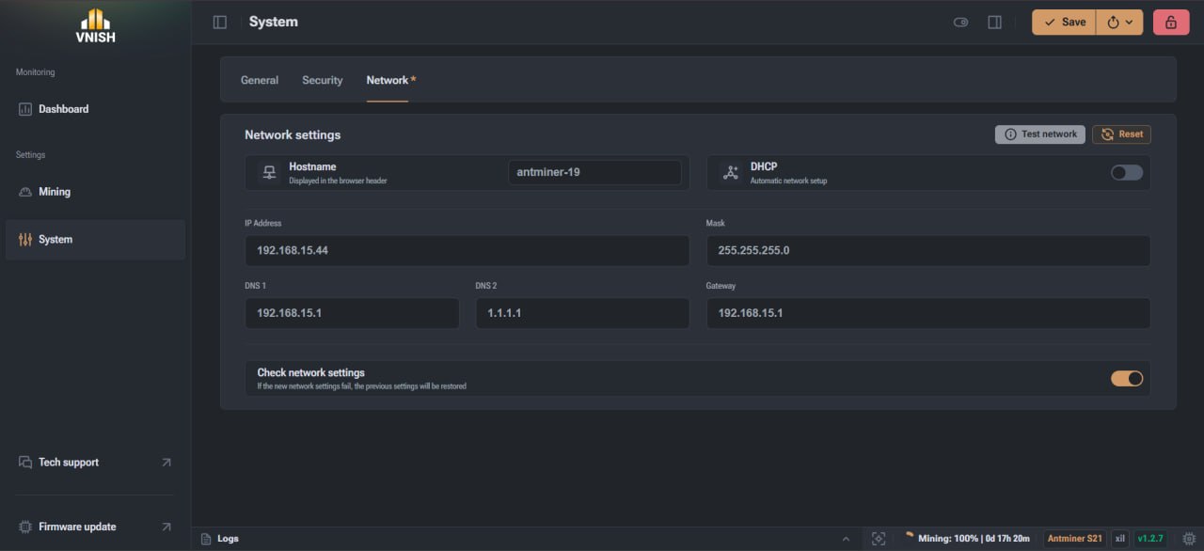The image size is (1204, 551).
Task: Collapse the left sidebar with panel icon
Action: [x=220, y=23]
